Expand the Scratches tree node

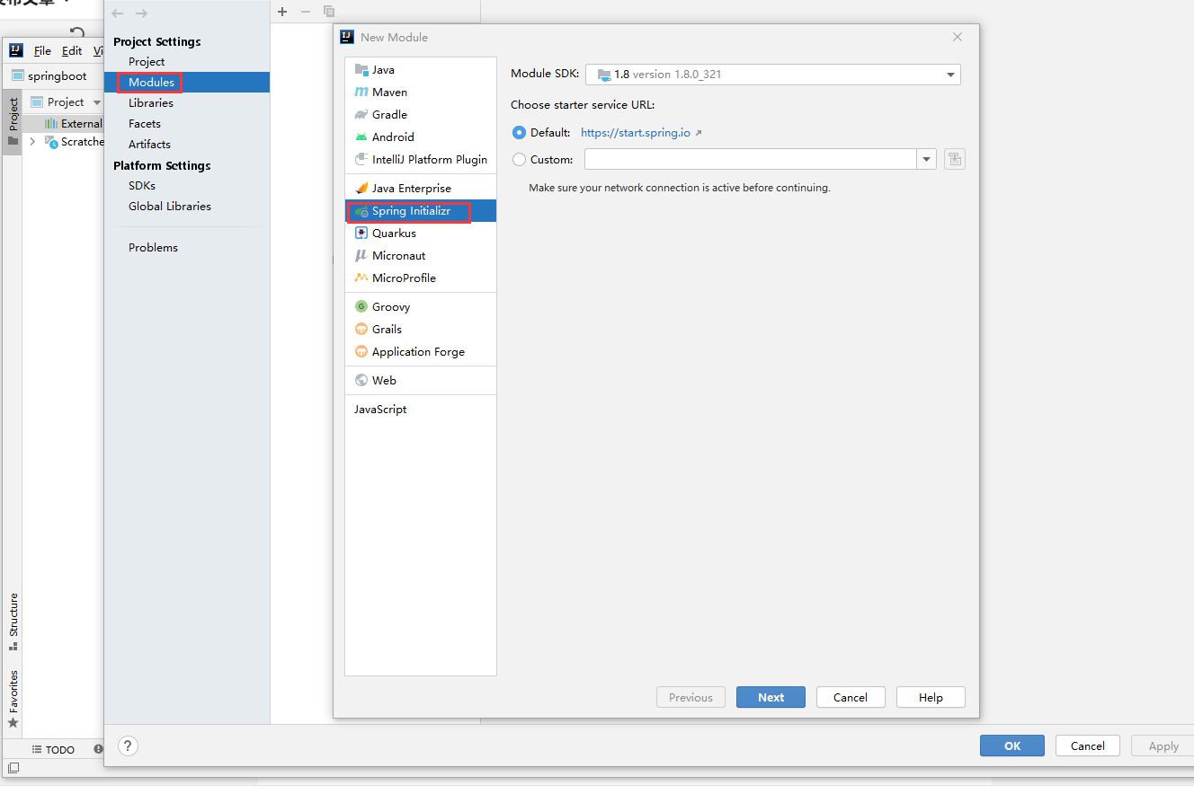click(32, 142)
